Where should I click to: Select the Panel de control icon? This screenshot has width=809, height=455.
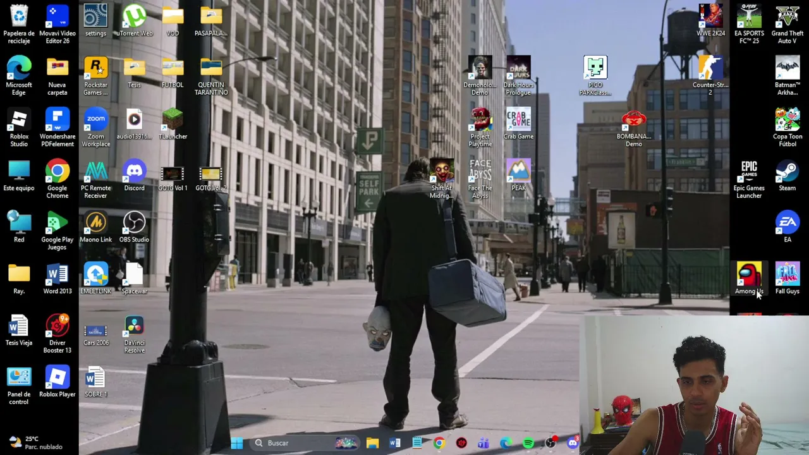[x=19, y=387]
